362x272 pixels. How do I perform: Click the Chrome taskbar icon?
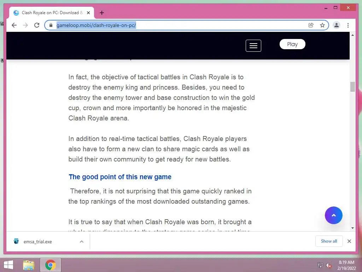pyautogui.click(x=50, y=265)
